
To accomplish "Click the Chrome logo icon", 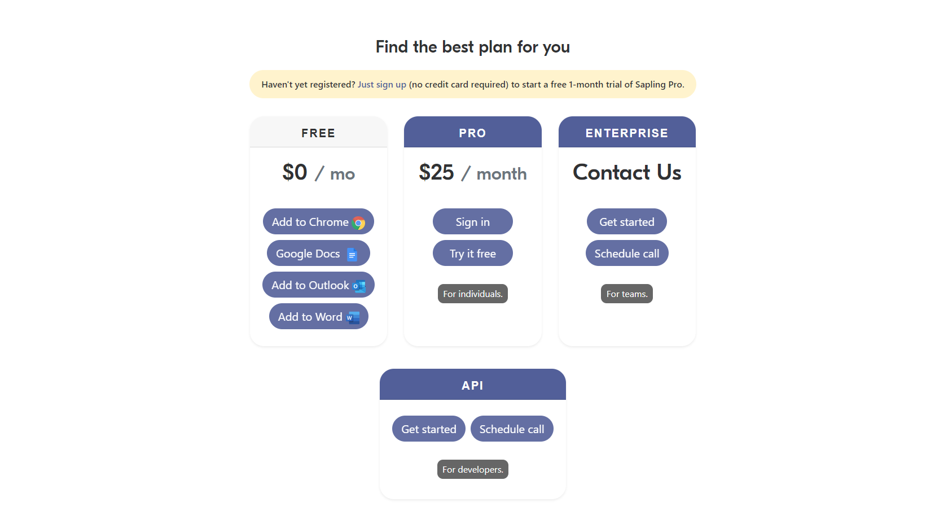I will click(358, 223).
